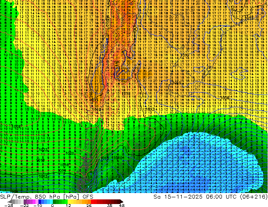Click the '-10' legend value
268x207 pixels.
click(38, 205)
